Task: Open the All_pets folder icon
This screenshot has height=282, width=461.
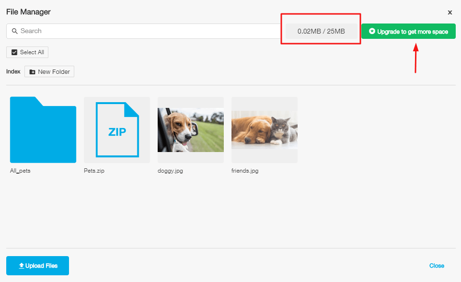Action: pyautogui.click(x=43, y=130)
